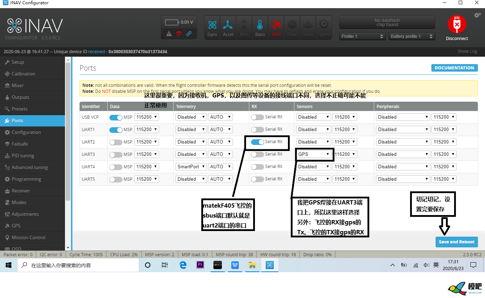
Task: Open UART1 MSP baud rate dropdown
Action: tap(147, 129)
